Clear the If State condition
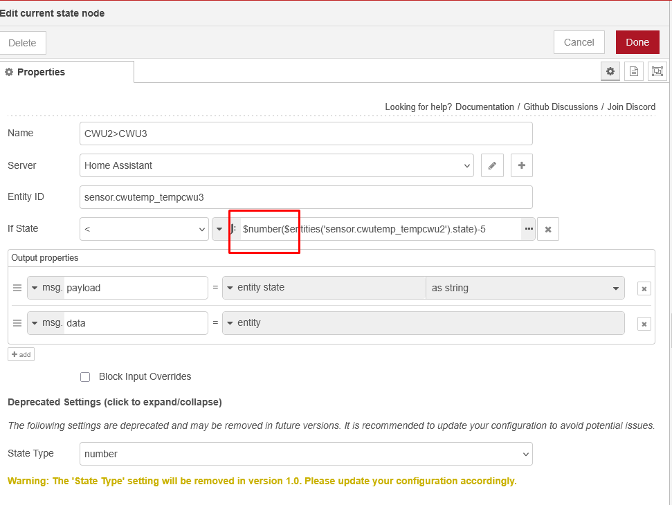 click(x=548, y=229)
